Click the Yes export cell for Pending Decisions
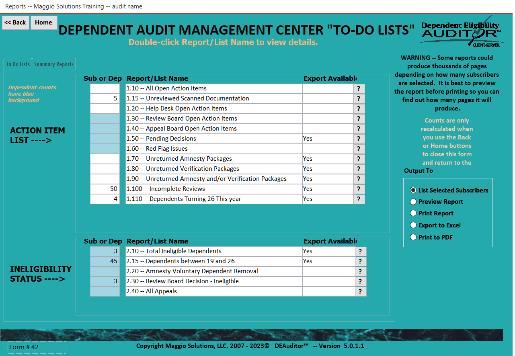The width and height of the screenshot is (515, 356). tap(328, 139)
